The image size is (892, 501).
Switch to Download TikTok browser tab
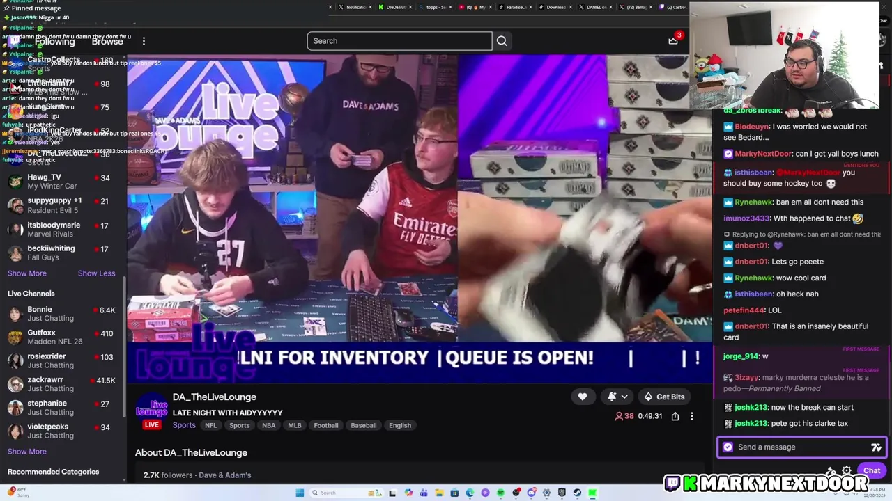(x=556, y=7)
